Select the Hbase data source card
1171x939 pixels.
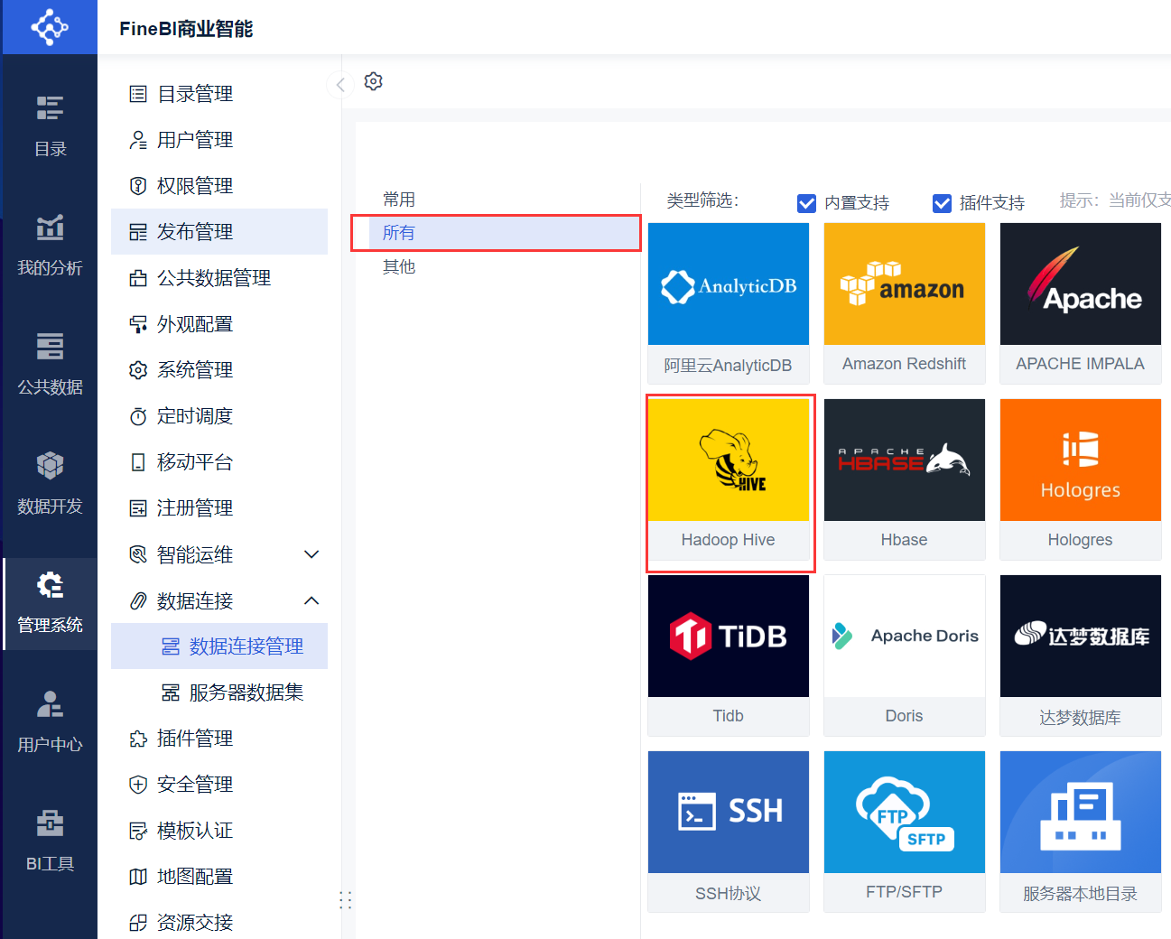(905, 479)
